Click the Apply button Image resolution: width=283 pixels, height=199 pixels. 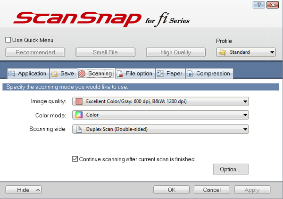click(x=252, y=190)
